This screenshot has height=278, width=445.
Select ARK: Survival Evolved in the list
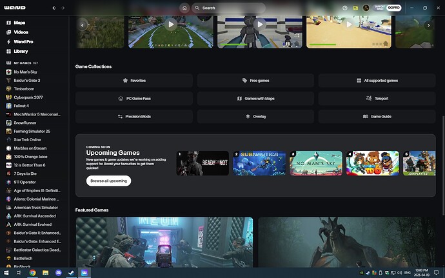pos(33,224)
